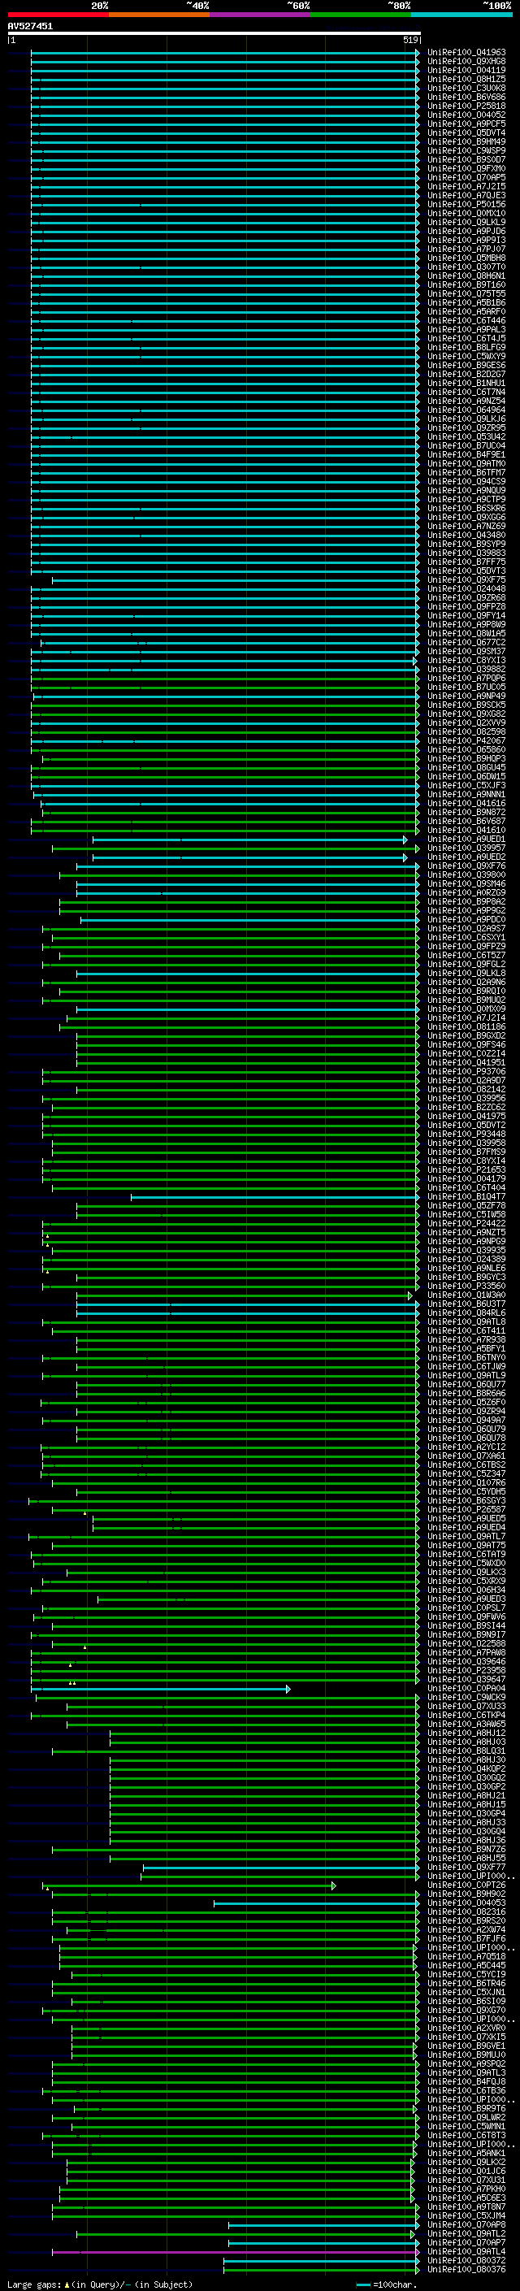Click the purple ~60% identity legend bar
This screenshot has width=520, height=2291.
(x=259, y=15)
